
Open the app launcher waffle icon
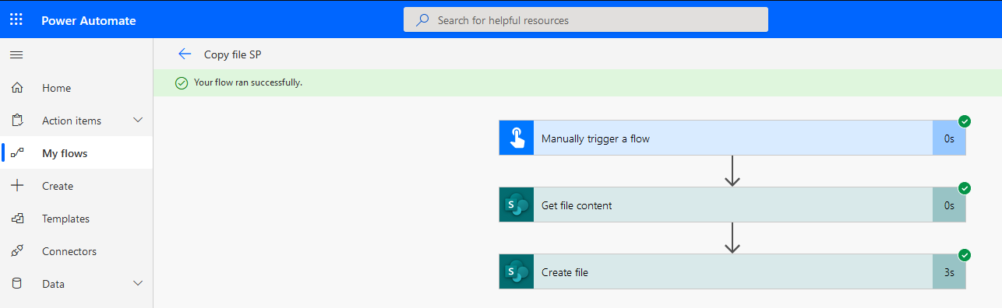16,19
